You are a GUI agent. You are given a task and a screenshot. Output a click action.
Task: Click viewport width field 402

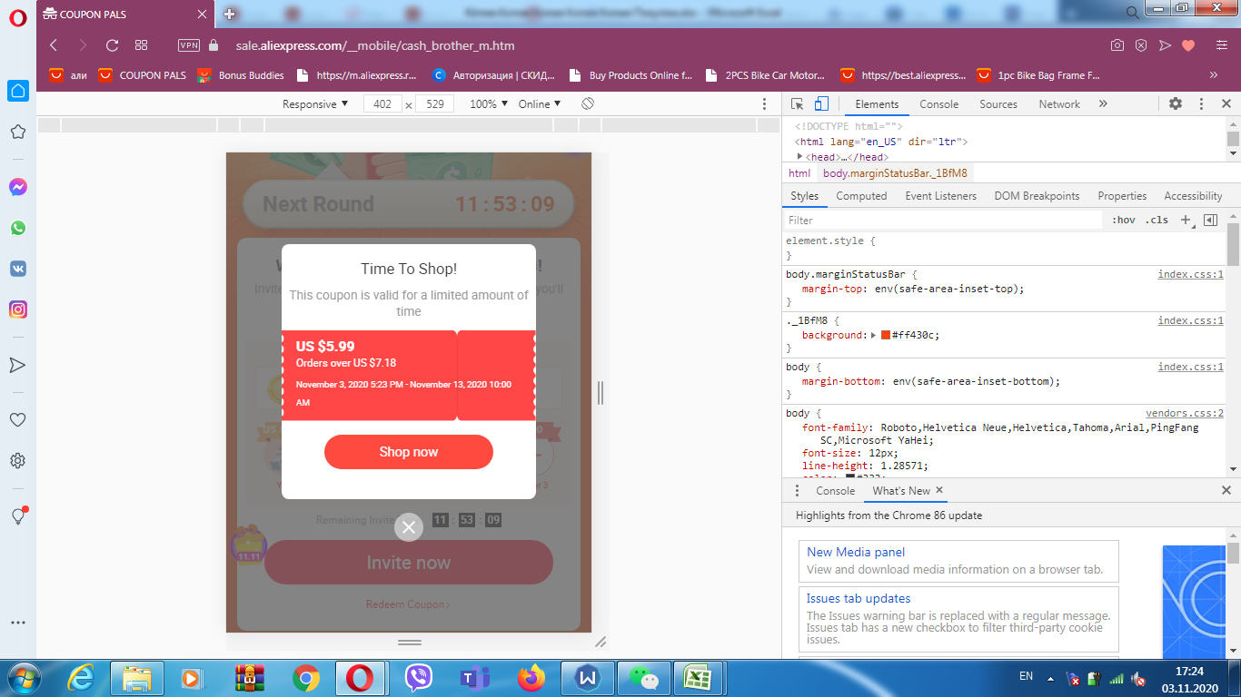(x=382, y=104)
